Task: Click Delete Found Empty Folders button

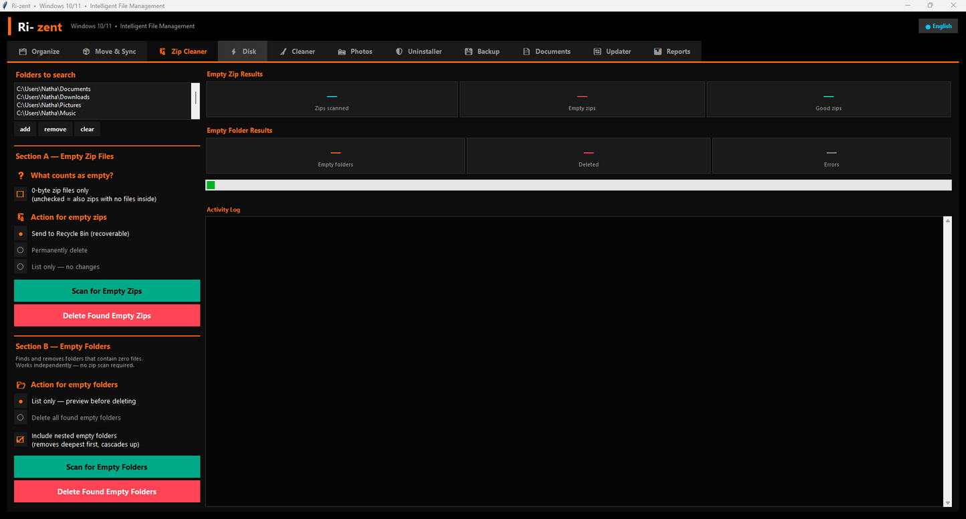Action: [x=107, y=492]
